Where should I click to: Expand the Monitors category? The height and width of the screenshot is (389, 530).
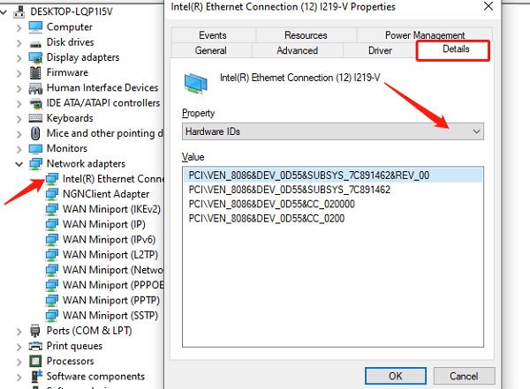coord(19,149)
